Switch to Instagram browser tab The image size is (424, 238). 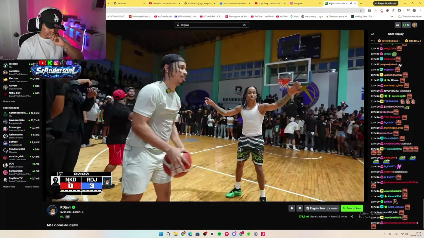coord(306,3)
